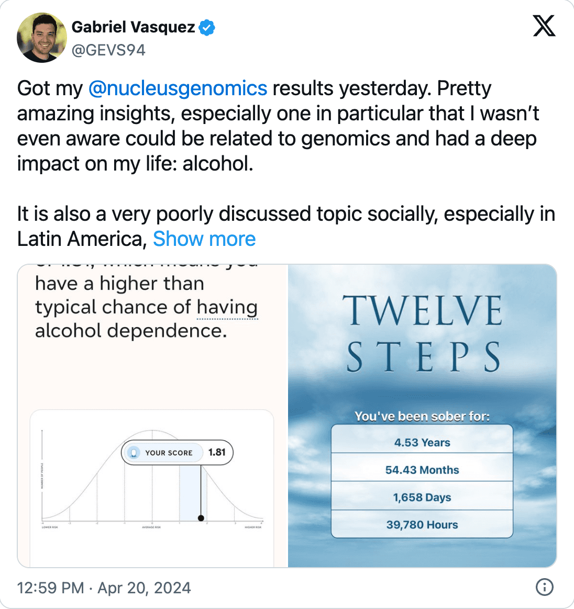Click the person icon in score badge
This screenshot has width=574, height=609.
click(134, 453)
